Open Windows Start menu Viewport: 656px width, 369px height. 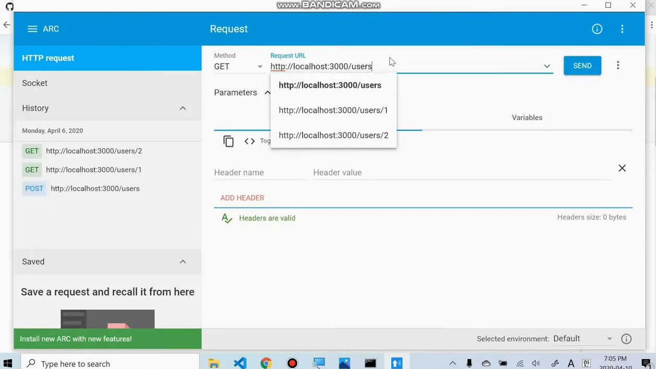coord(8,363)
